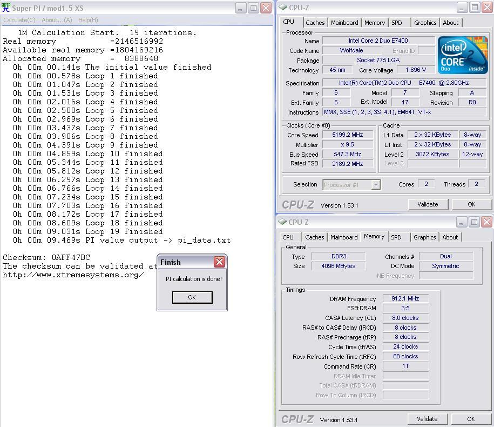Image resolution: width=494 pixels, height=427 pixels.
Task: Click the Loop 19 finished line
Action: click(87, 231)
